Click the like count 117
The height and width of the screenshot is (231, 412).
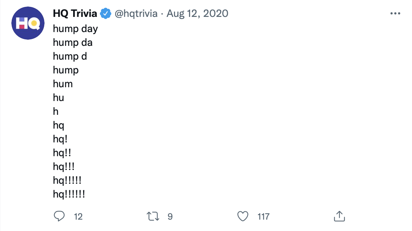[263, 217]
